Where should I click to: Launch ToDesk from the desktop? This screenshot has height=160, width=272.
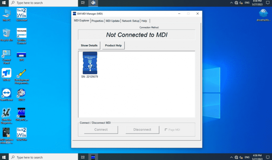[6, 74]
